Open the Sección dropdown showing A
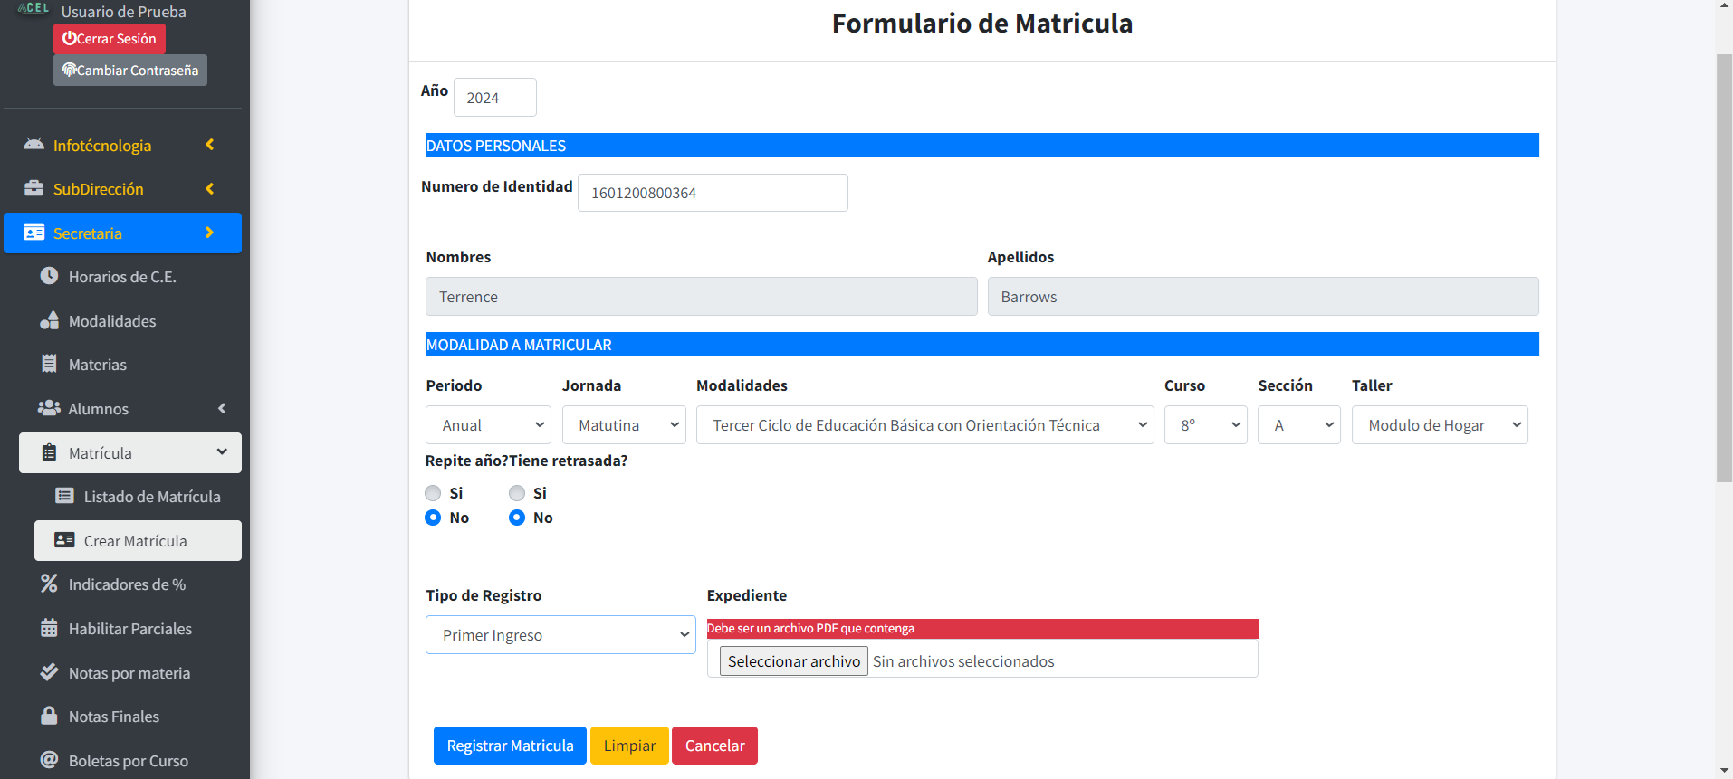The image size is (1733, 779). [1298, 425]
